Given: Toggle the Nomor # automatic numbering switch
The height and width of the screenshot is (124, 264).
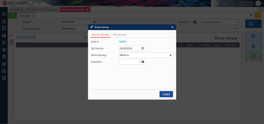Looking at the screenshot, I should 195,22.
